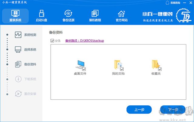Go to the 装机教程 tab
Viewport: 194px width, 122px height.
95,16
